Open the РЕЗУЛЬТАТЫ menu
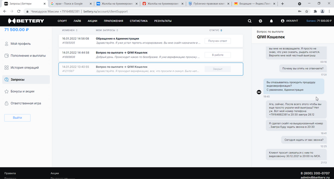The width and height of the screenshot is (334, 179). (x=163, y=21)
